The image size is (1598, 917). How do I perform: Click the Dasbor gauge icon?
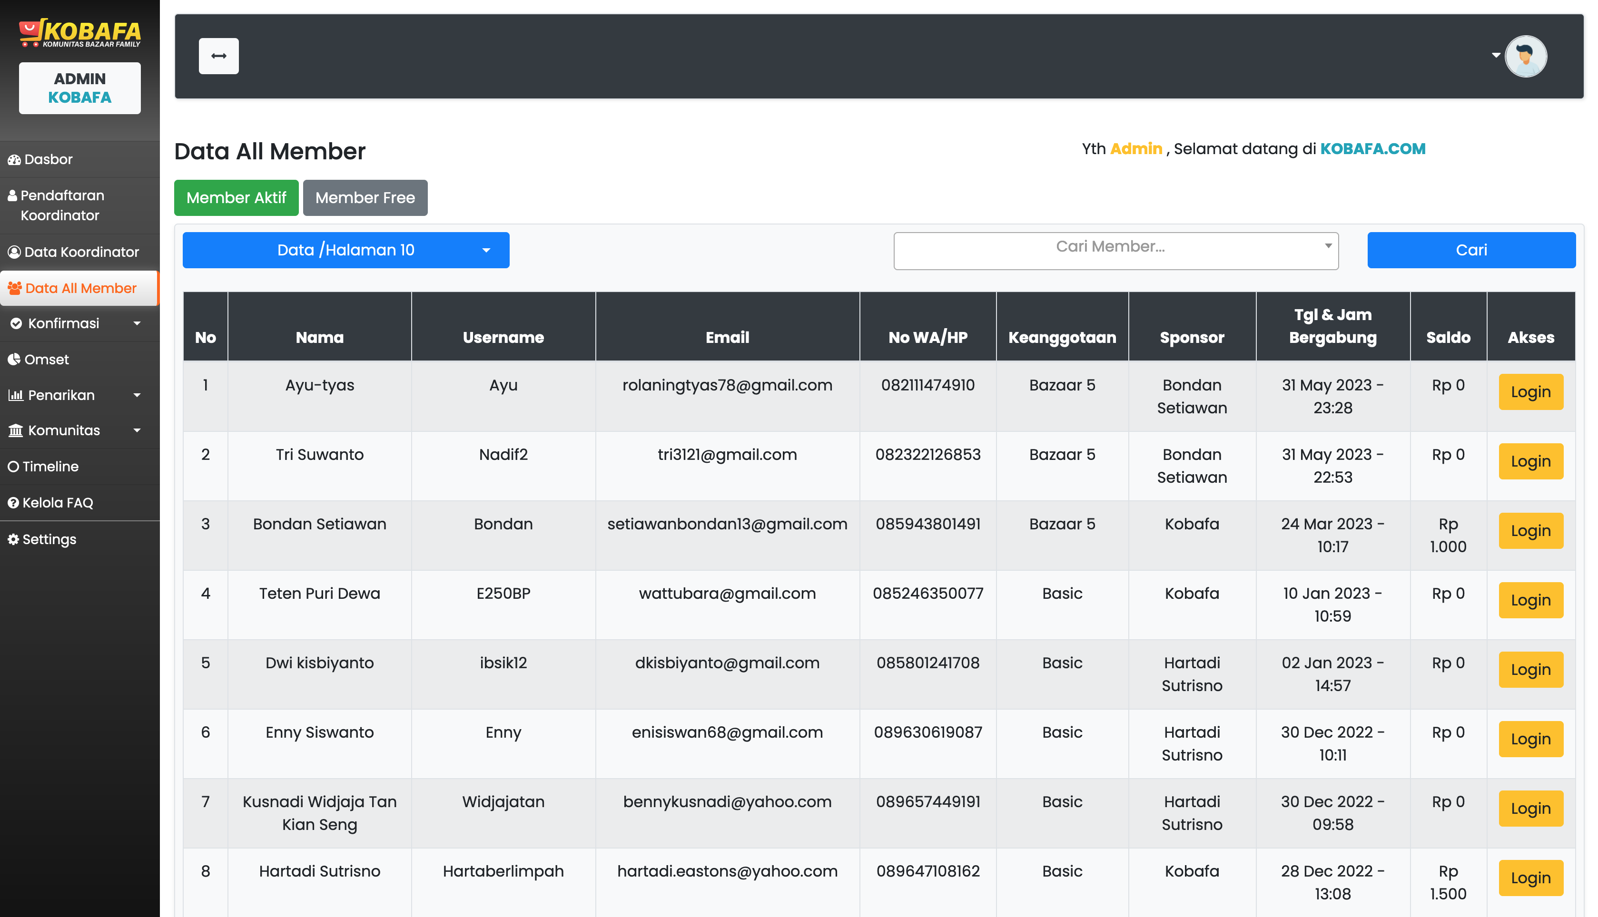pyautogui.click(x=14, y=160)
